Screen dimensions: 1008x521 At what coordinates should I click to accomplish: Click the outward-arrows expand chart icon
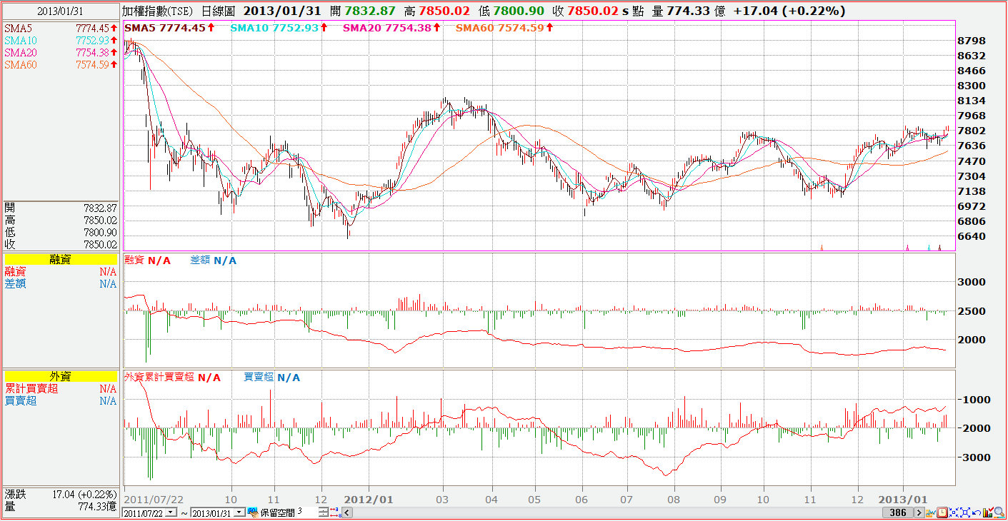pos(965,512)
